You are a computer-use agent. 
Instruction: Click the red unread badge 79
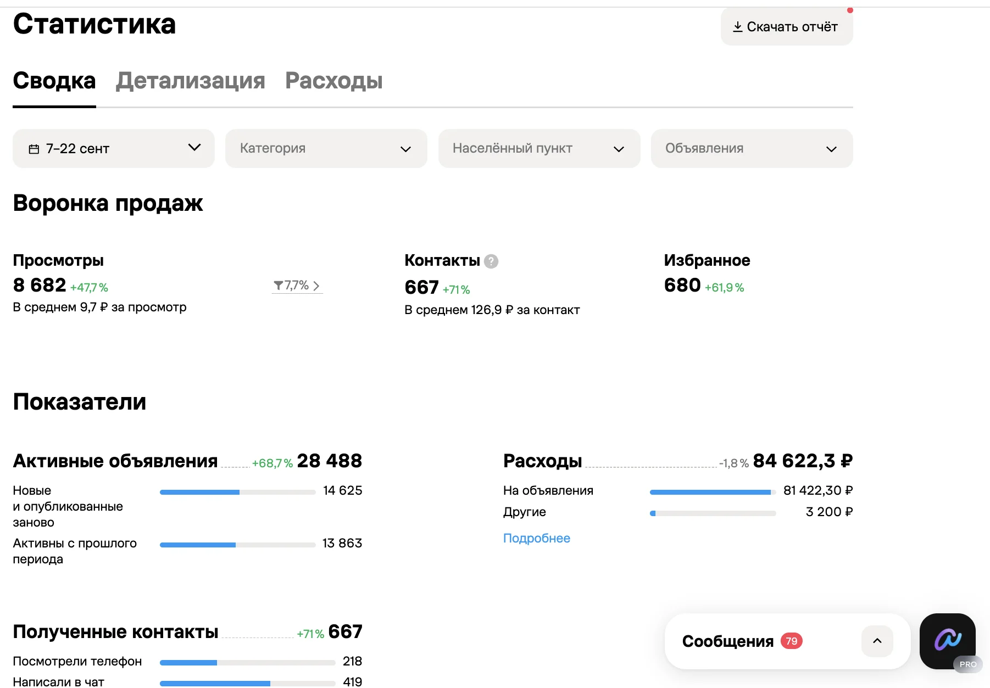(x=792, y=641)
